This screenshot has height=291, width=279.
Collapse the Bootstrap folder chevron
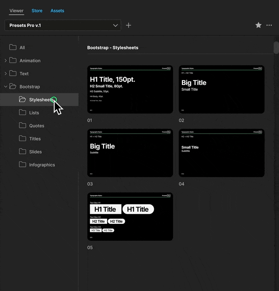coord(6,86)
